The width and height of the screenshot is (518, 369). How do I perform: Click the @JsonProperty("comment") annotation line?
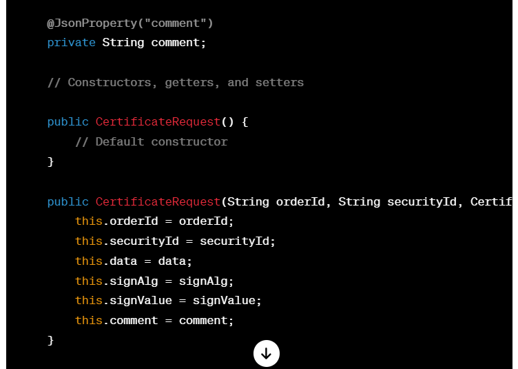click(x=130, y=23)
